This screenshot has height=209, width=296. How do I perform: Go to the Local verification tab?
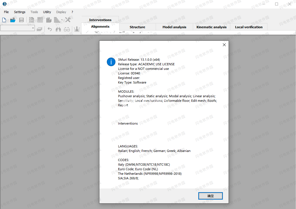coord(249,27)
